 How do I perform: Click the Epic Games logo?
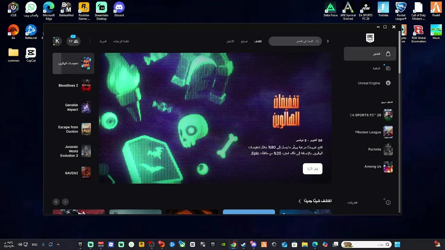pyautogui.click(x=370, y=38)
